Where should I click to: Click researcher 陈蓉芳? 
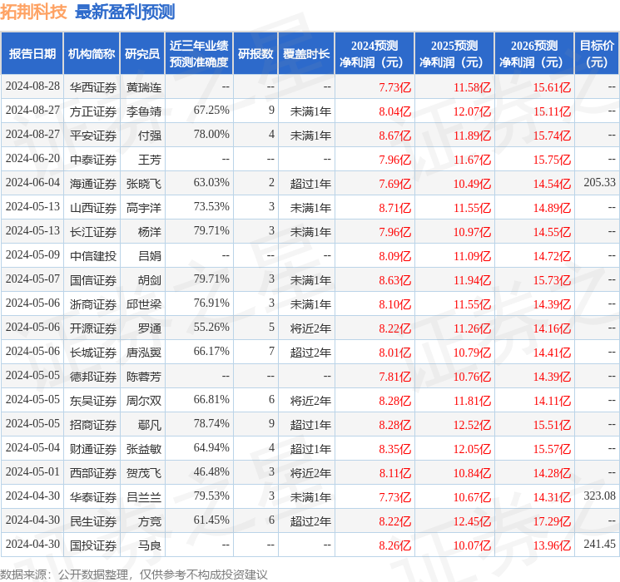pos(144,377)
